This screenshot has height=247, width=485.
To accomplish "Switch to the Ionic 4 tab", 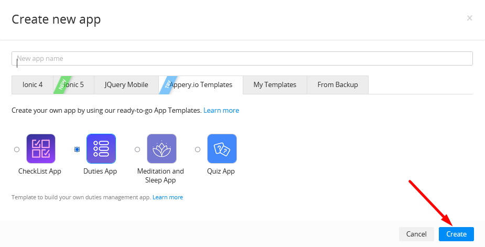I will point(33,85).
